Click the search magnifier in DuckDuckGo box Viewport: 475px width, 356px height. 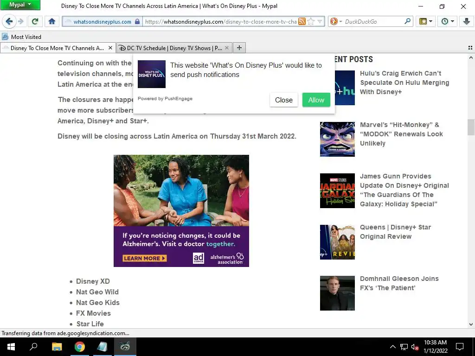point(407,21)
